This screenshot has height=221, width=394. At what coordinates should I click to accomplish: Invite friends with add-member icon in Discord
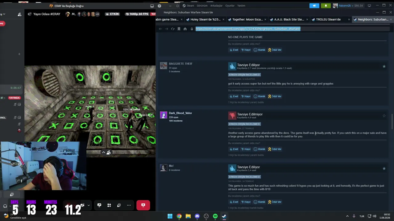click(20, 14)
